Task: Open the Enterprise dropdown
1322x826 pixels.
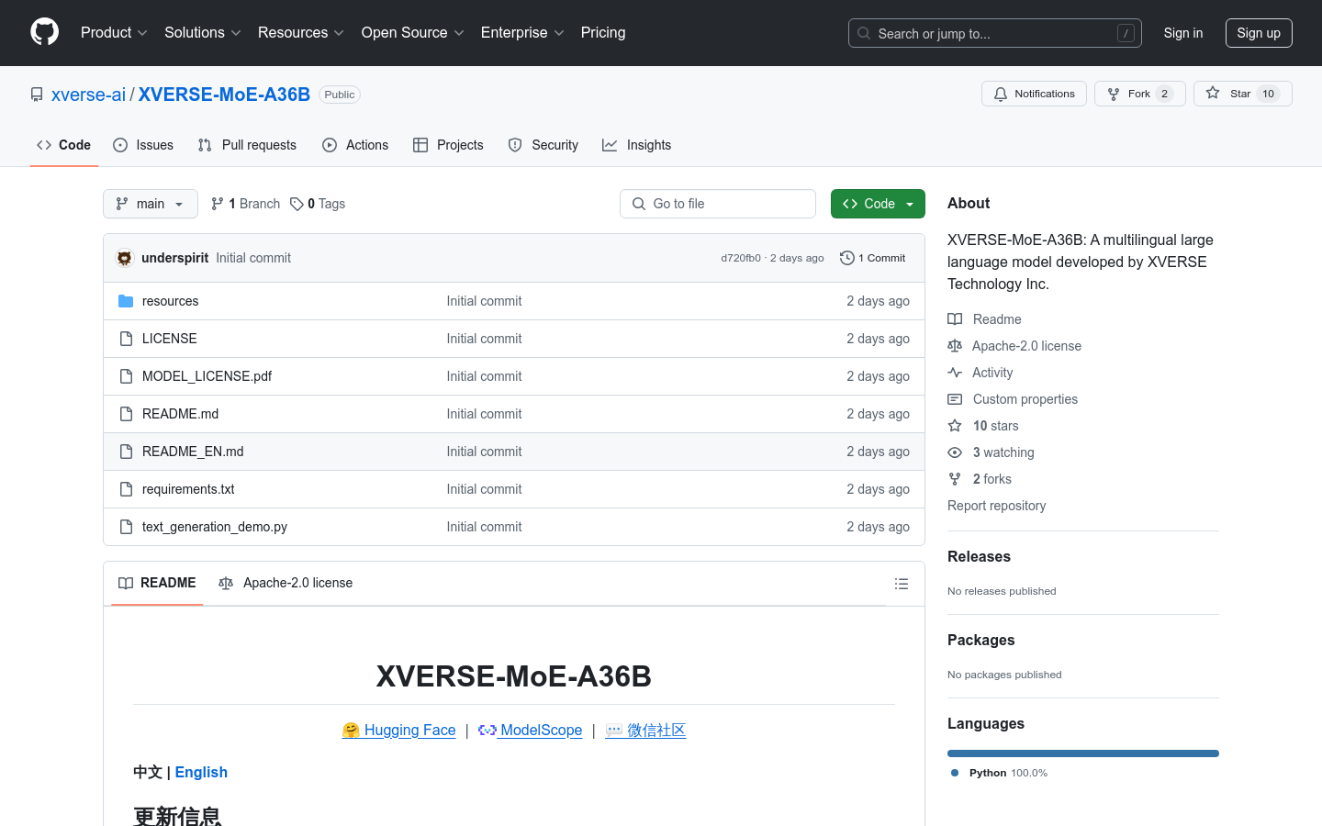Action: 522,33
